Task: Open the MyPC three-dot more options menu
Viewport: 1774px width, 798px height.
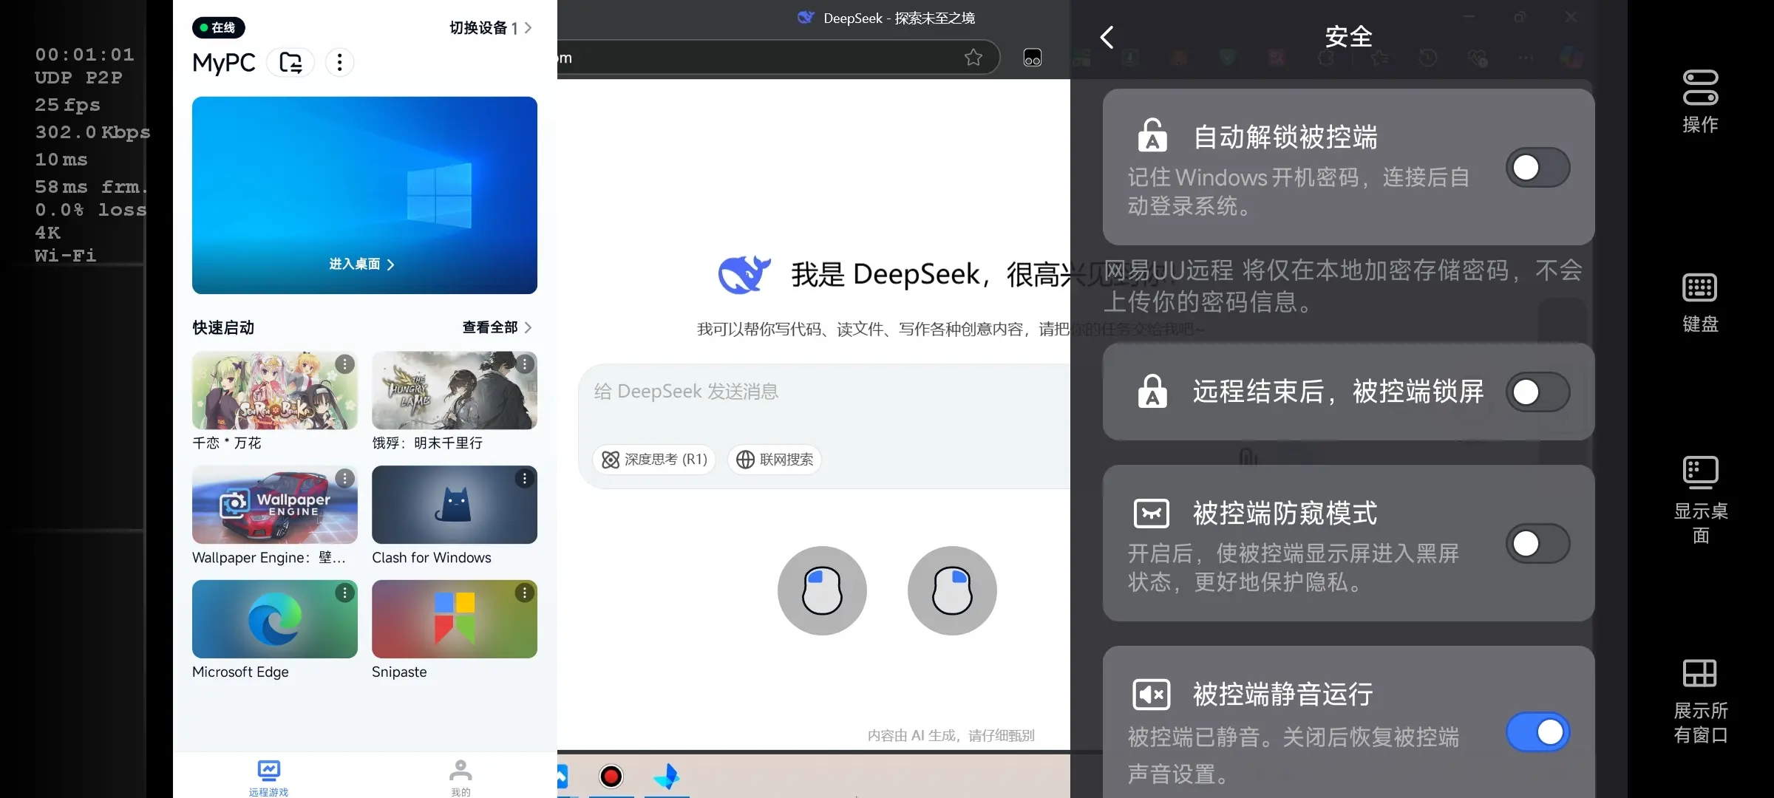Action: [339, 63]
